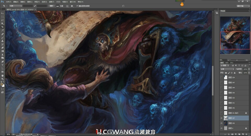251x136 pixels.
Task: Open the crop ratio preset dropdown
Action: (x=15, y=6)
